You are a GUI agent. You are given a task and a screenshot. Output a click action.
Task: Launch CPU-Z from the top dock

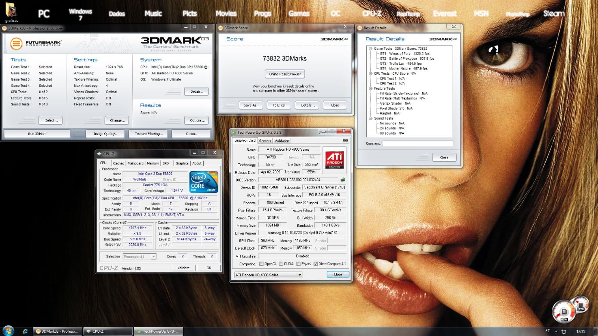tap(372, 13)
